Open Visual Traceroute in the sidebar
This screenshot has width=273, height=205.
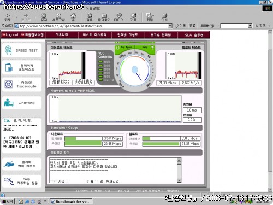(22, 84)
